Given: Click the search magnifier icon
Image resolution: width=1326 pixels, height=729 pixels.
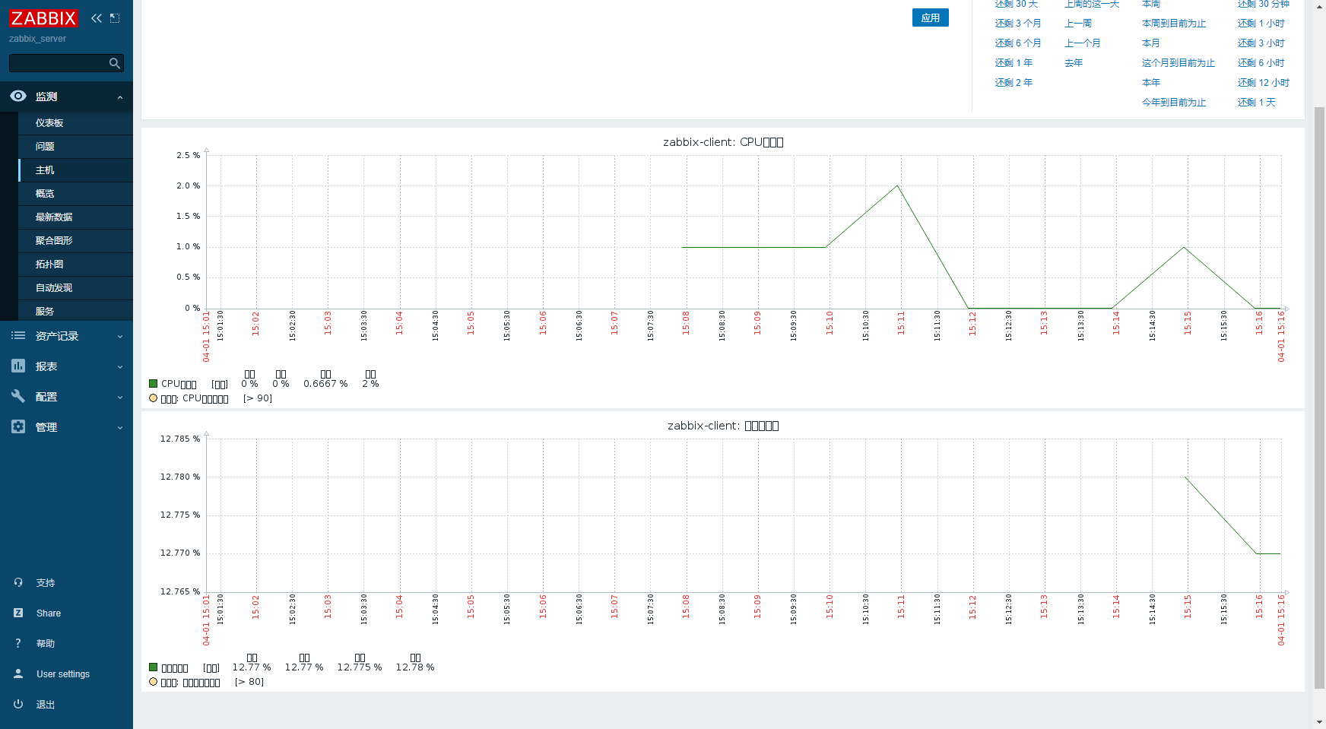Looking at the screenshot, I should click(x=115, y=63).
